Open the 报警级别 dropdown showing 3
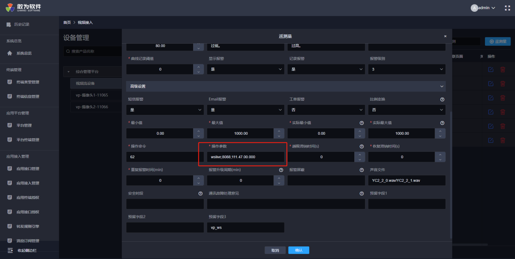Screen dimensions: 515x259 tap(407, 69)
